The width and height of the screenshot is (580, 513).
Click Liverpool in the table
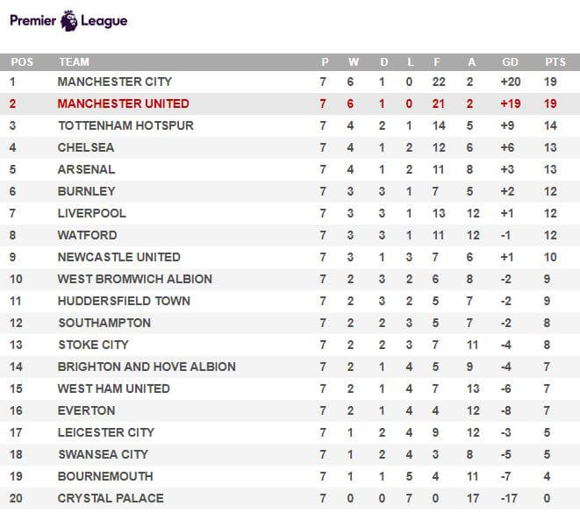(x=92, y=213)
